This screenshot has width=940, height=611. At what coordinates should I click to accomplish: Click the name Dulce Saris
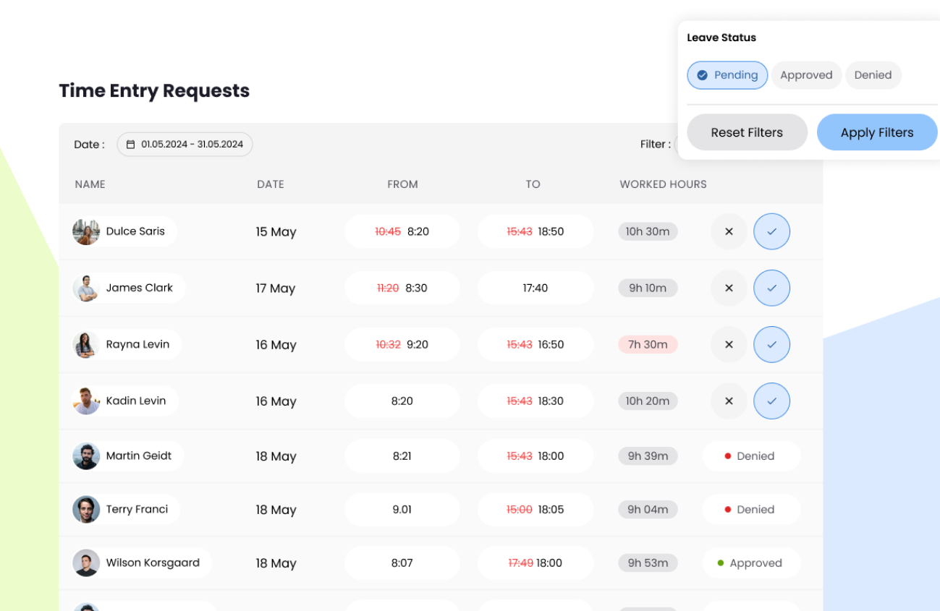point(135,231)
